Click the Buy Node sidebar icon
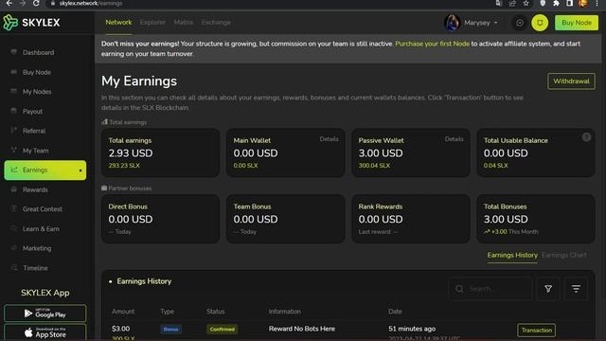The height and width of the screenshot is (341, 606). (13, 72)
